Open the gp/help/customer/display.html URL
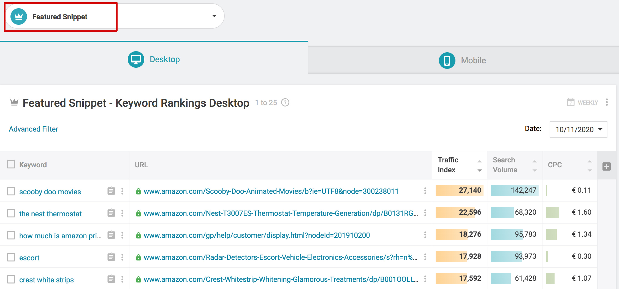Viewport: 619px width, 289px height. [257, 235]
